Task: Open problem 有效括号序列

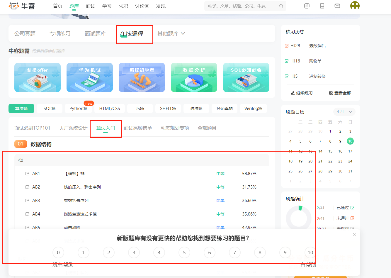Action: click(x=76, y=201)
